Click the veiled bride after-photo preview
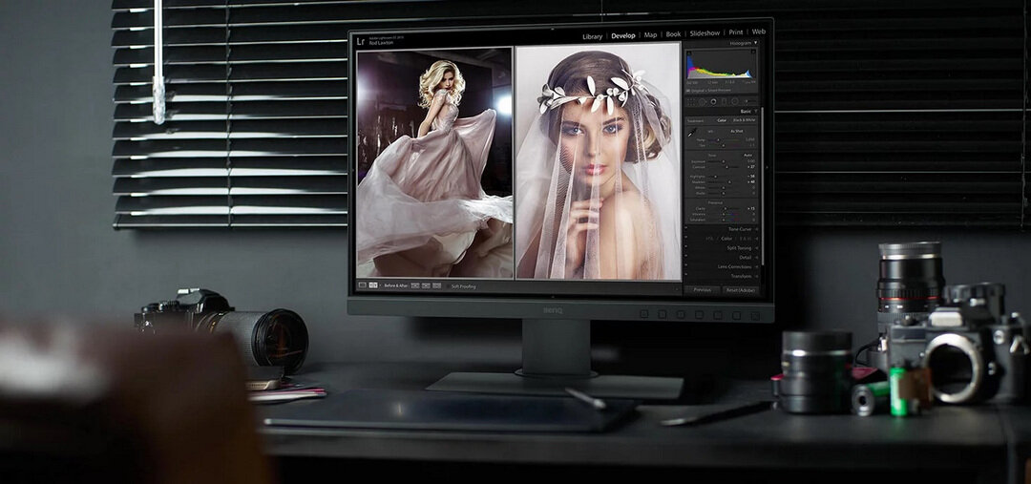 (x=598, y=162)
